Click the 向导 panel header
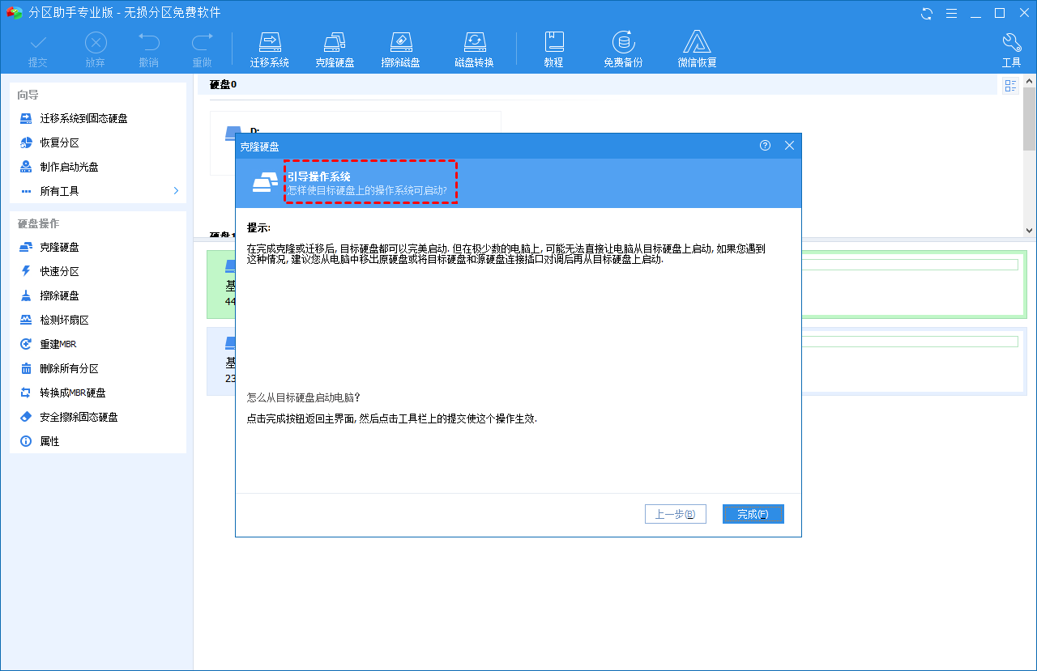Image resolution: width=1037 pixels, height=671 pixels. coord(28,95)
